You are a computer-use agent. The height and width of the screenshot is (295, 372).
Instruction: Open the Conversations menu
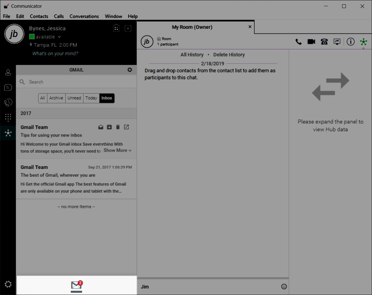pyautogui.click(x=84, y=16)
